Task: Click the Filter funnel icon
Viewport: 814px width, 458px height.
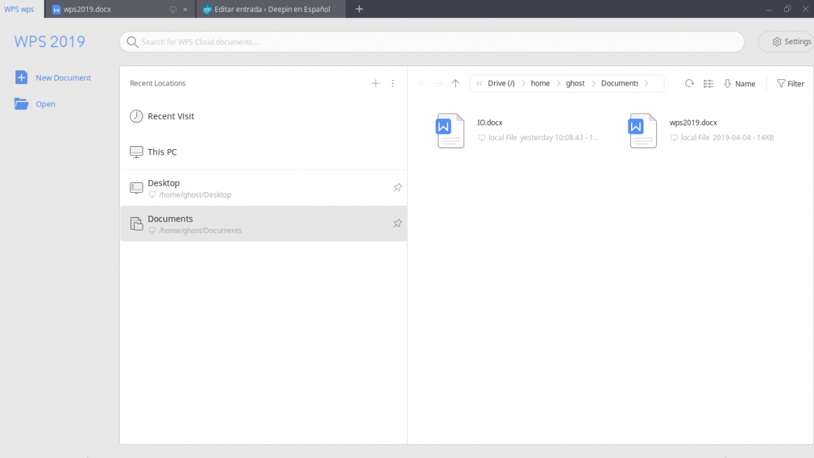Action: coord(781,83)
